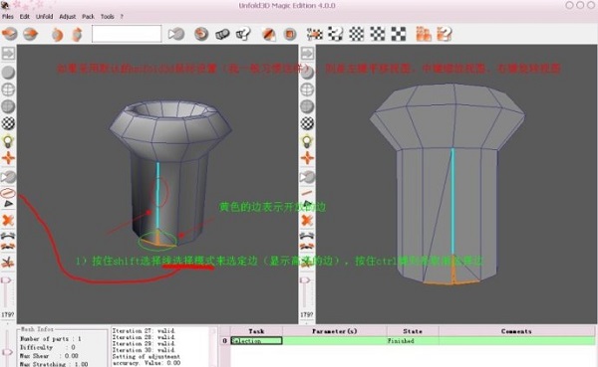Select the black triangle face icon, left sidebar

pos(8,204)
